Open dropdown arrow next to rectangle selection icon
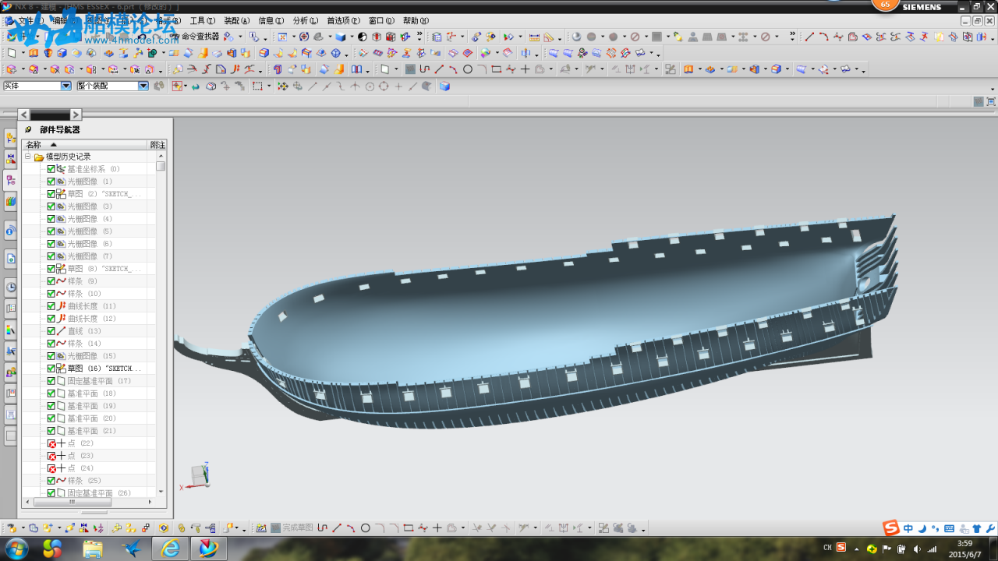This screenshot has height=561, width=998. [x=269, y=86]
